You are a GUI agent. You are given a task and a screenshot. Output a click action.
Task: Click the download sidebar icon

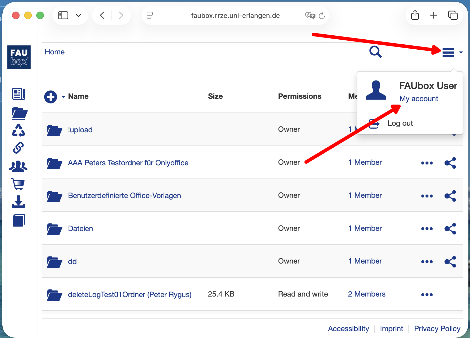(x=18, y=202)
